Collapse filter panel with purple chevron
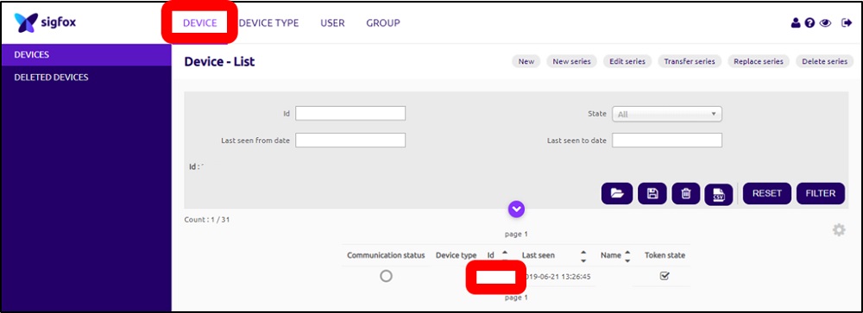 [x=516, y=209]
